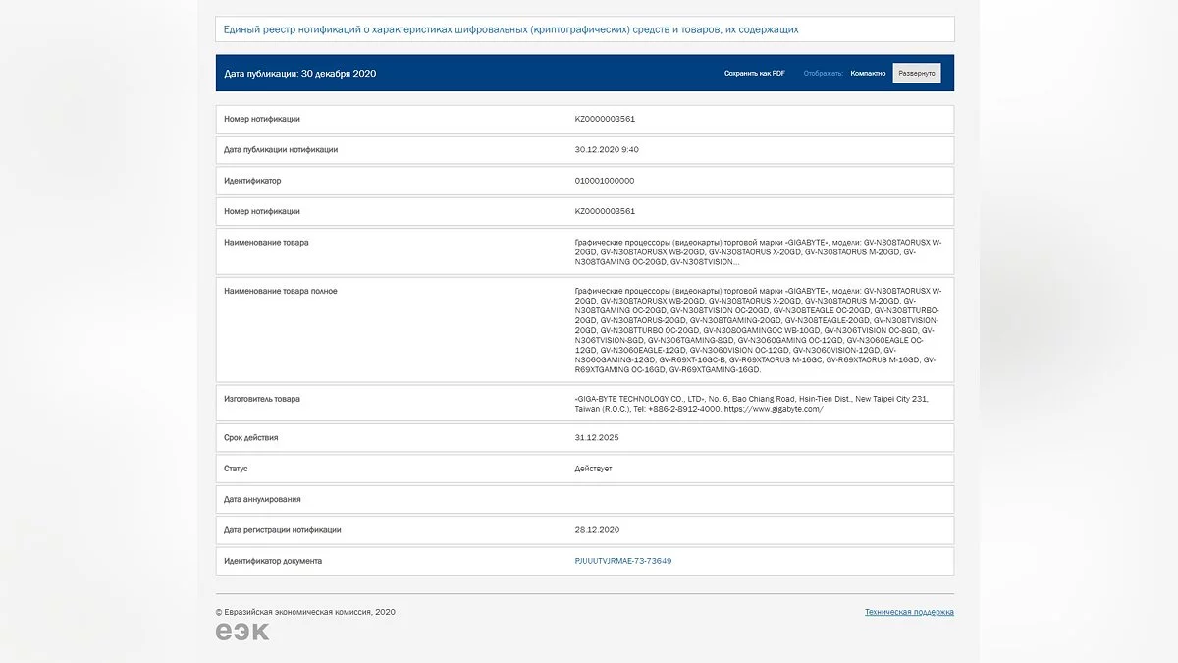
Task: Click the full product name model list
Action: (x=758, y=330)
